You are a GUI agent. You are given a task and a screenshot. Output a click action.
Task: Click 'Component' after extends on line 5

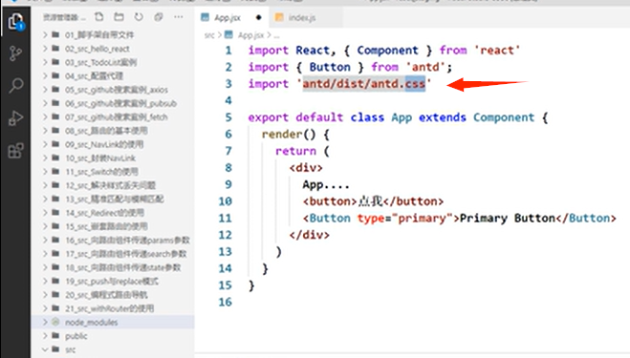coord(504,117)
